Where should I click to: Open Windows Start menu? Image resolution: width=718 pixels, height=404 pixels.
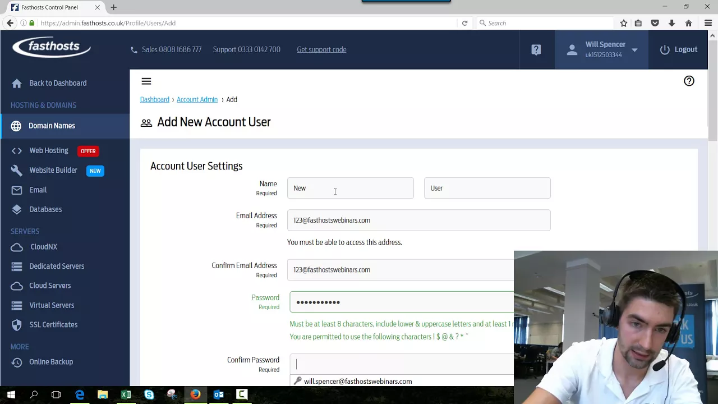pyautogui.click(x=11, y=395)
